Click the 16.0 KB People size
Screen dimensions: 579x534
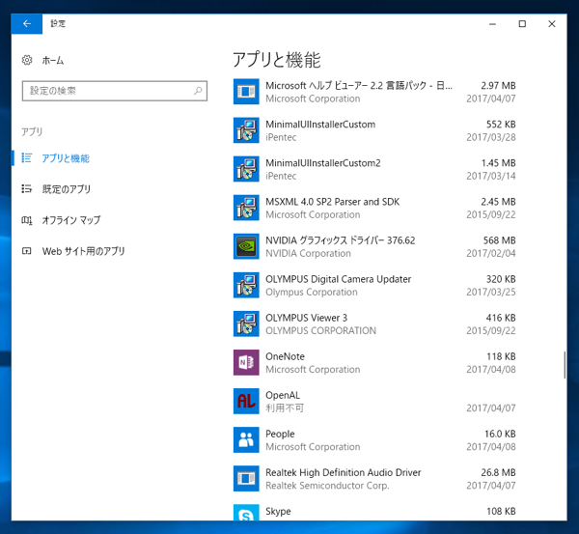500,435
